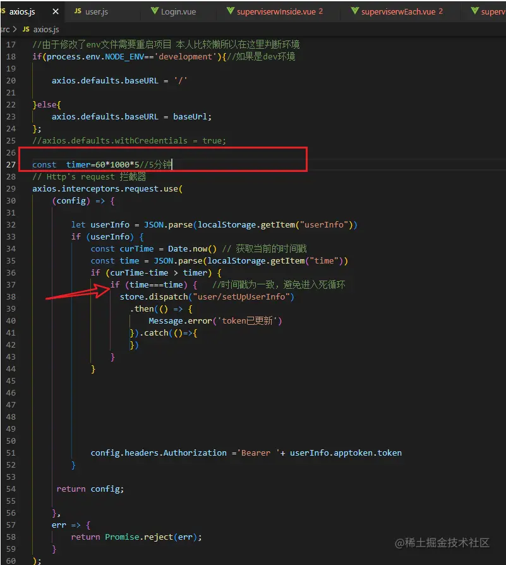Click the 'let userInfo = JSON.parse' line
This screenshot has height=565, width=506.
tap(214, 225)
